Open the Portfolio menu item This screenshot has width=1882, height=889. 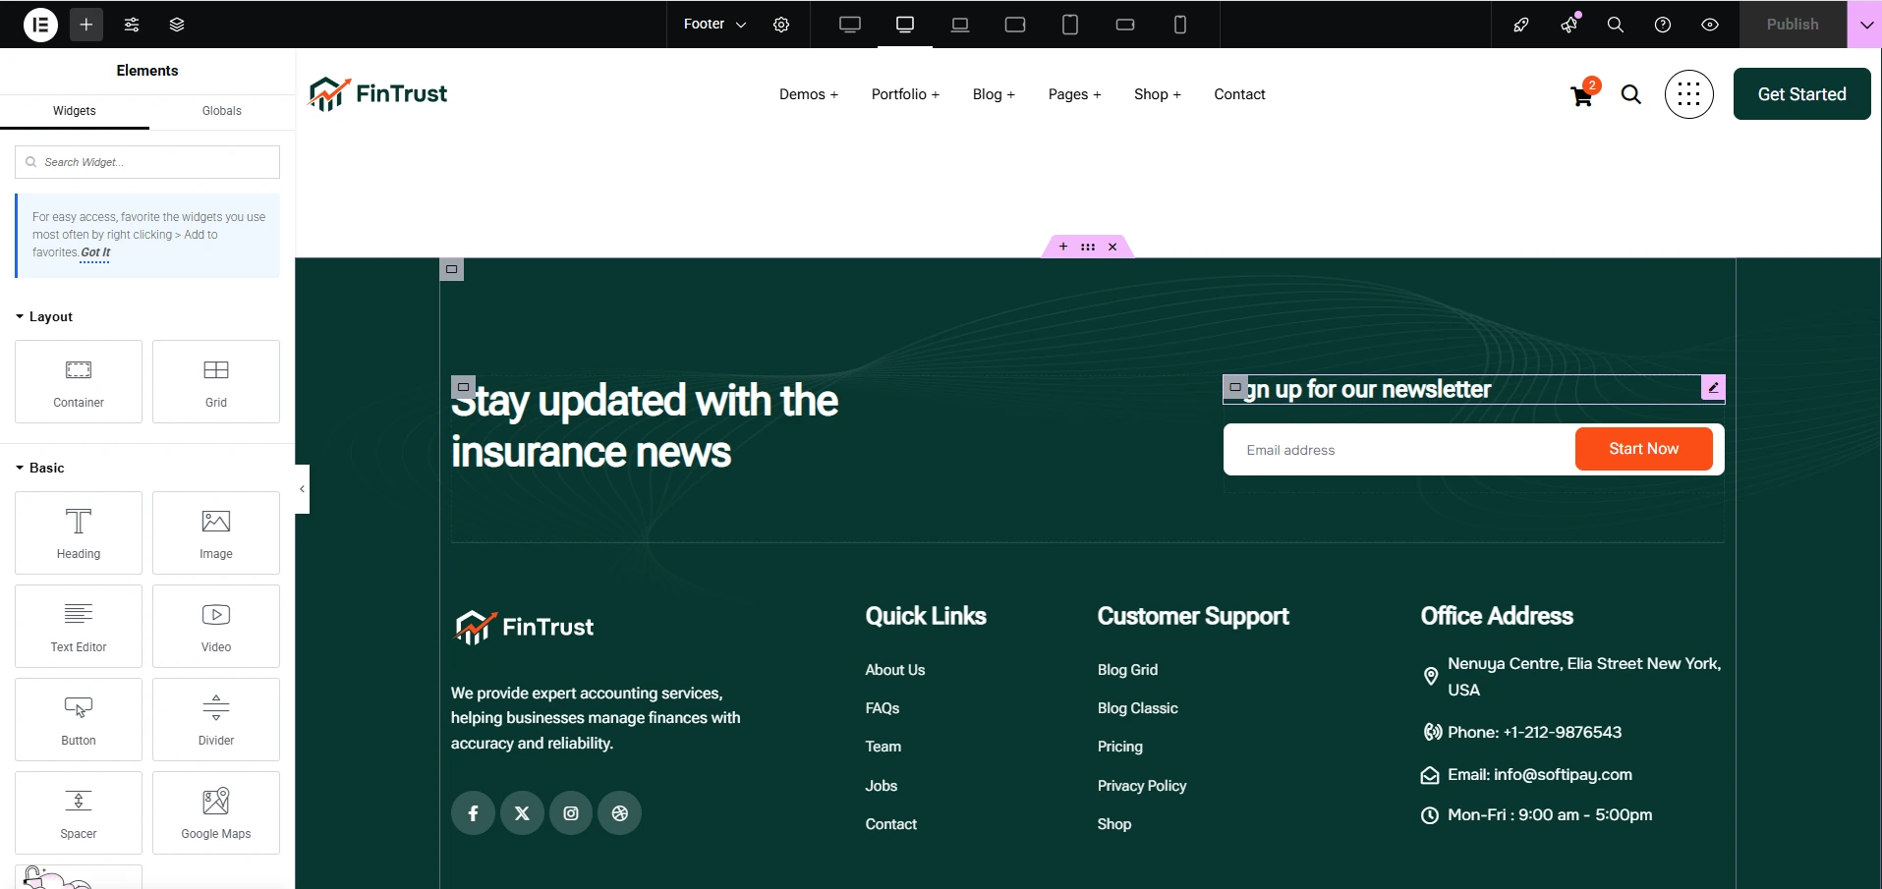click(904, 94)
